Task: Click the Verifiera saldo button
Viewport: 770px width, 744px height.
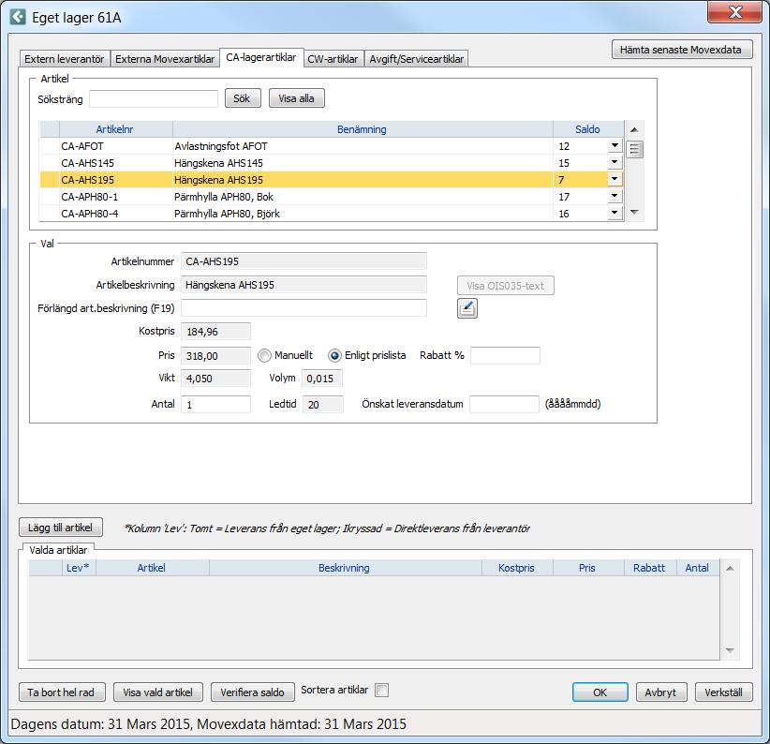Action: tap(252, 692)
